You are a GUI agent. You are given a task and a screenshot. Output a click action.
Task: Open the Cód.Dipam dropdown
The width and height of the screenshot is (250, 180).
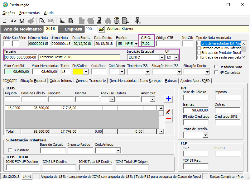[122, 72]
